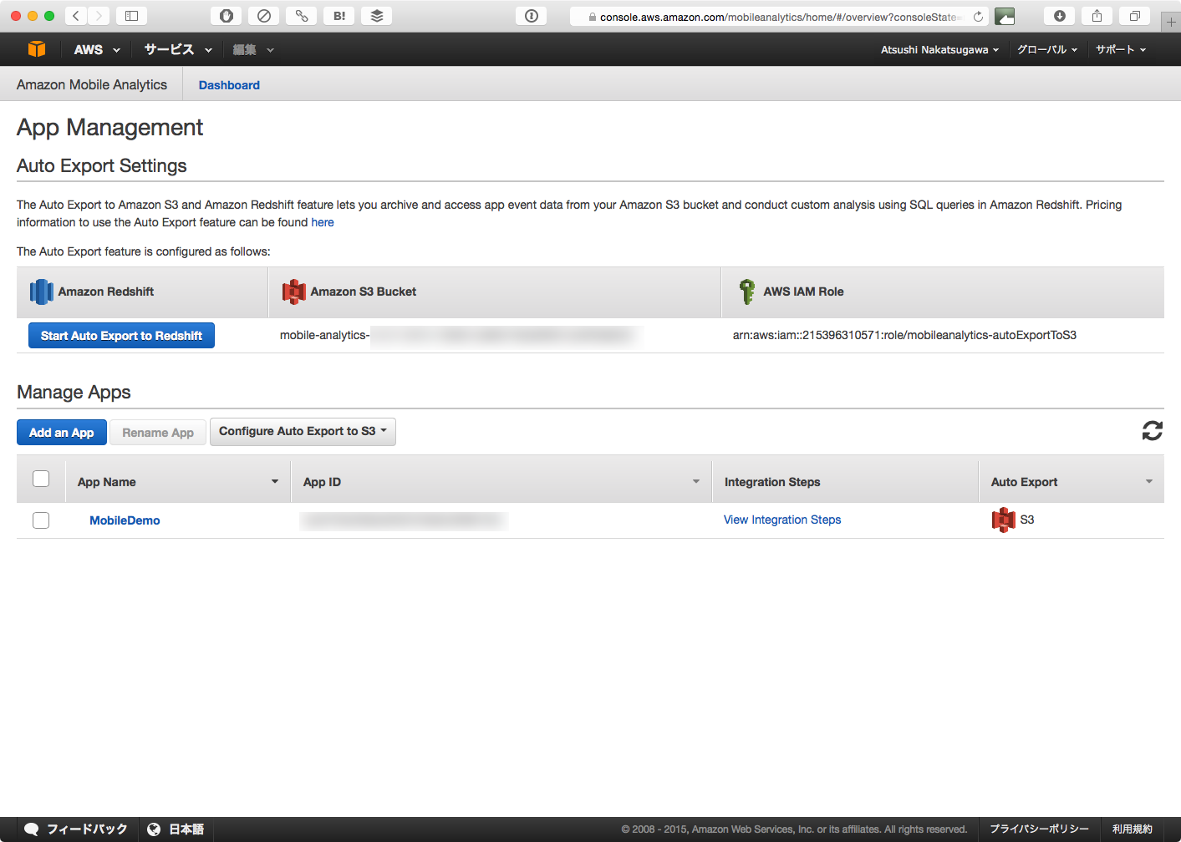
Task: Open Safari downloads icon
Action: (1059, 16)
